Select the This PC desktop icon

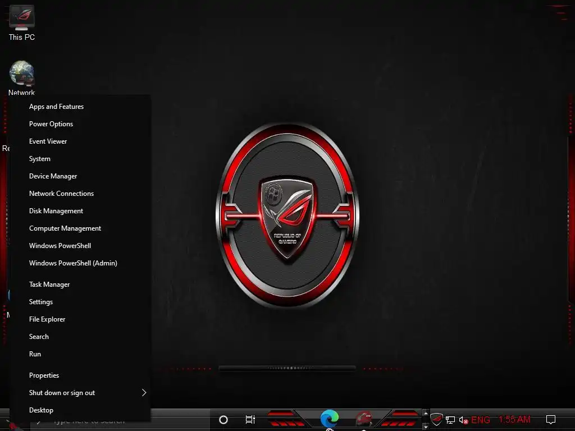tap(22, 22)
